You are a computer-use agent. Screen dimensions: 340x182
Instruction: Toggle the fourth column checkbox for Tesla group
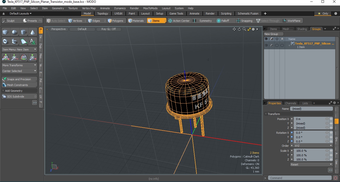tap(282, 45)
